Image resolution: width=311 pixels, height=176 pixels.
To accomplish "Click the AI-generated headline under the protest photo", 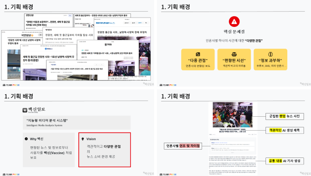I will pyautogui.click(x=233, y=130).
